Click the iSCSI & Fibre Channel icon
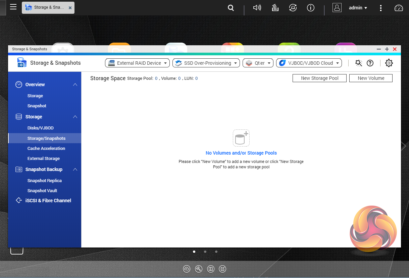 (x=19, y=201)
